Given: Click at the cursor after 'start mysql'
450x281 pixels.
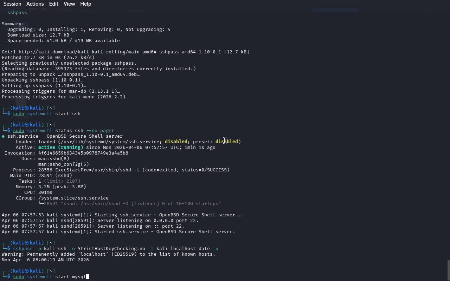Looking at the screenshot, I should tap(88, 277).
